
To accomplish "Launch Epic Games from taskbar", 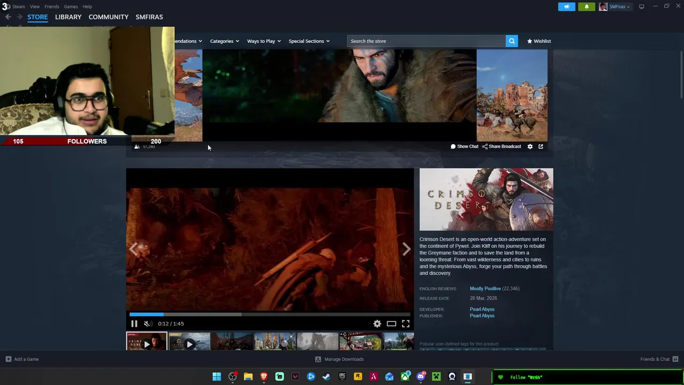I will pos(342,376).
